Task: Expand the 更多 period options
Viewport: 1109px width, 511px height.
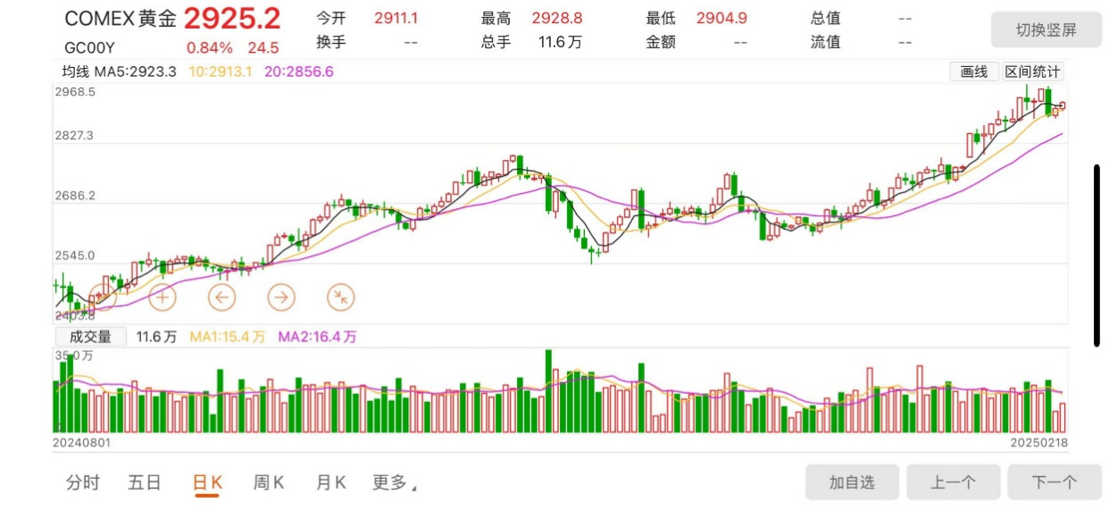Action: pyautogui.click(x=393, y=483)
